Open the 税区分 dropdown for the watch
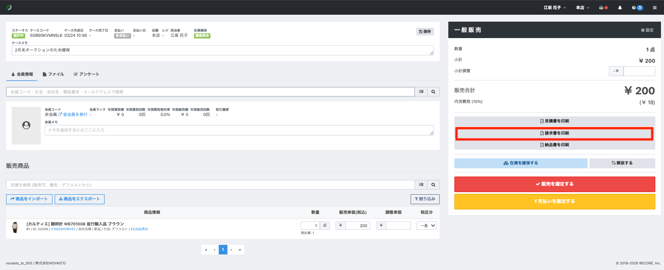The width and height of the screenshot is (664, 270). [x=427, y=225]
